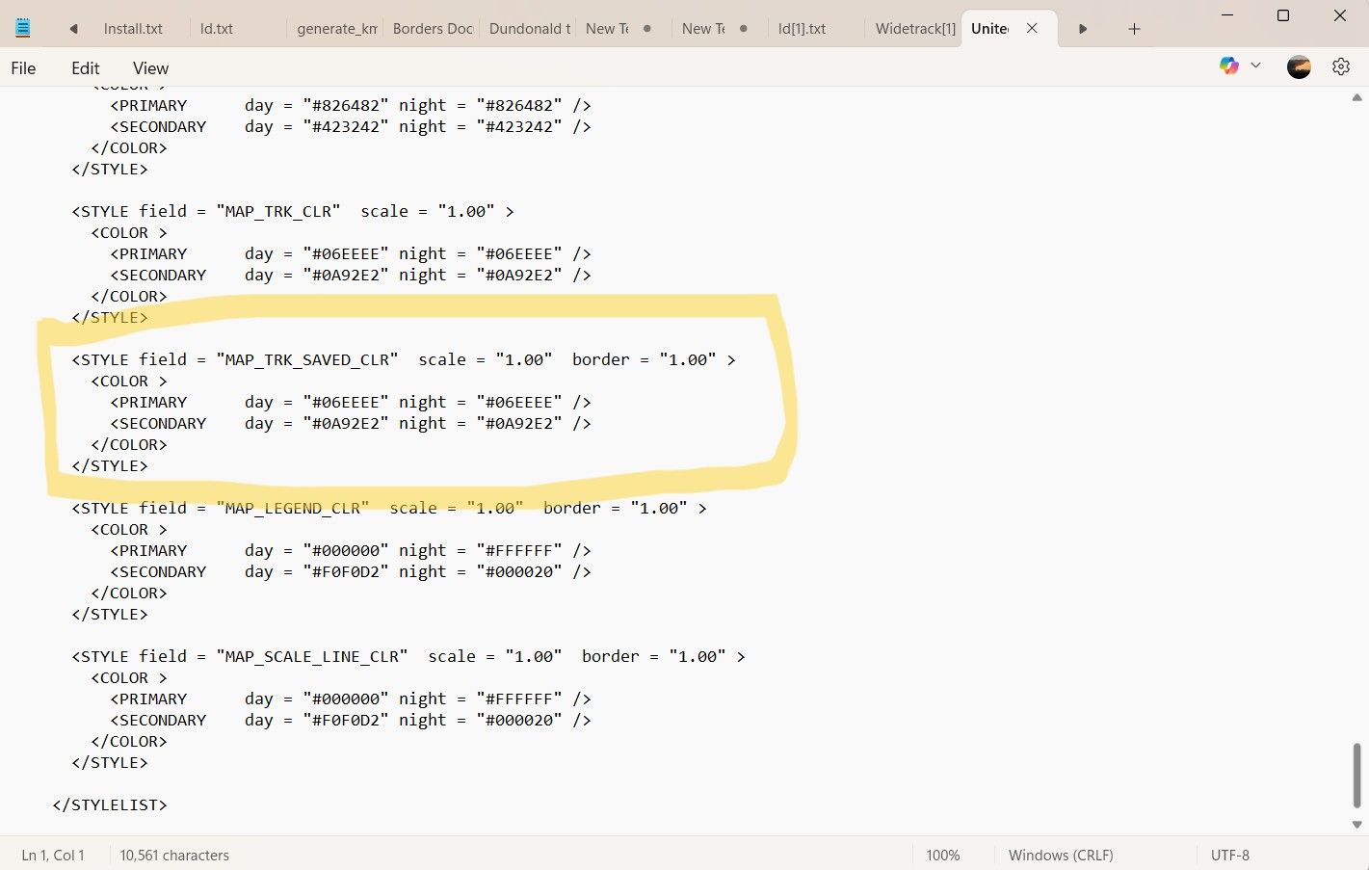The image size is (1369, 870).
Task: Switch to the Install.txt tab
Action: tap(133, 29)
